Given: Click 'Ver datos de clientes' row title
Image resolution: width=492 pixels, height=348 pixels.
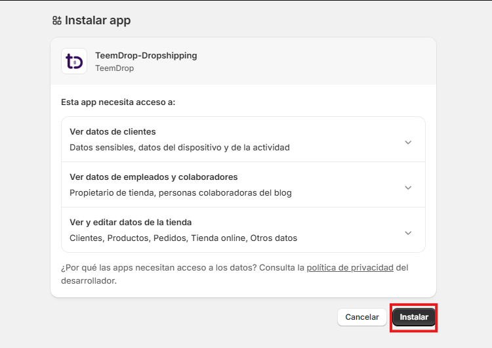Looking at the screenshot, I should pos(113,131).
